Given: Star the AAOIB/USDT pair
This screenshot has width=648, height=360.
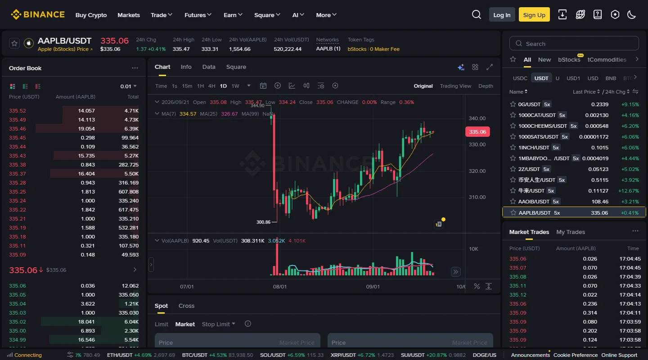Looking at the screenshot, I should click(513, 201).
